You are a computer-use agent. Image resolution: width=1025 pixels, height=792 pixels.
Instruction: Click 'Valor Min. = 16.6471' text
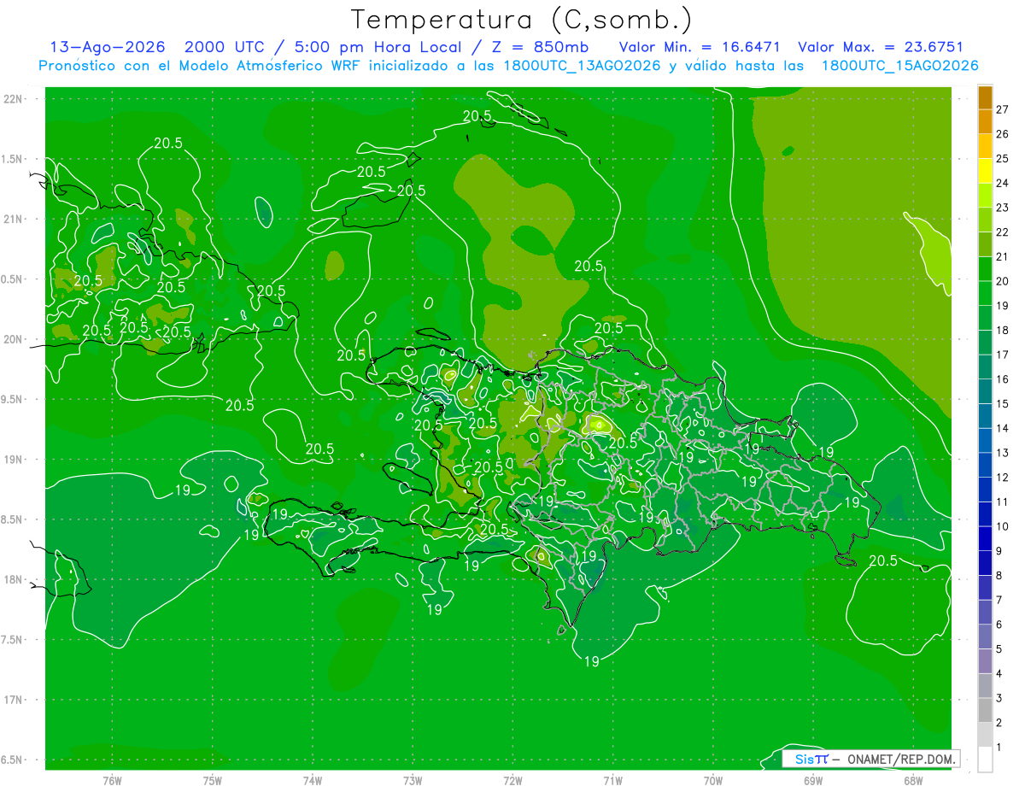700,47
